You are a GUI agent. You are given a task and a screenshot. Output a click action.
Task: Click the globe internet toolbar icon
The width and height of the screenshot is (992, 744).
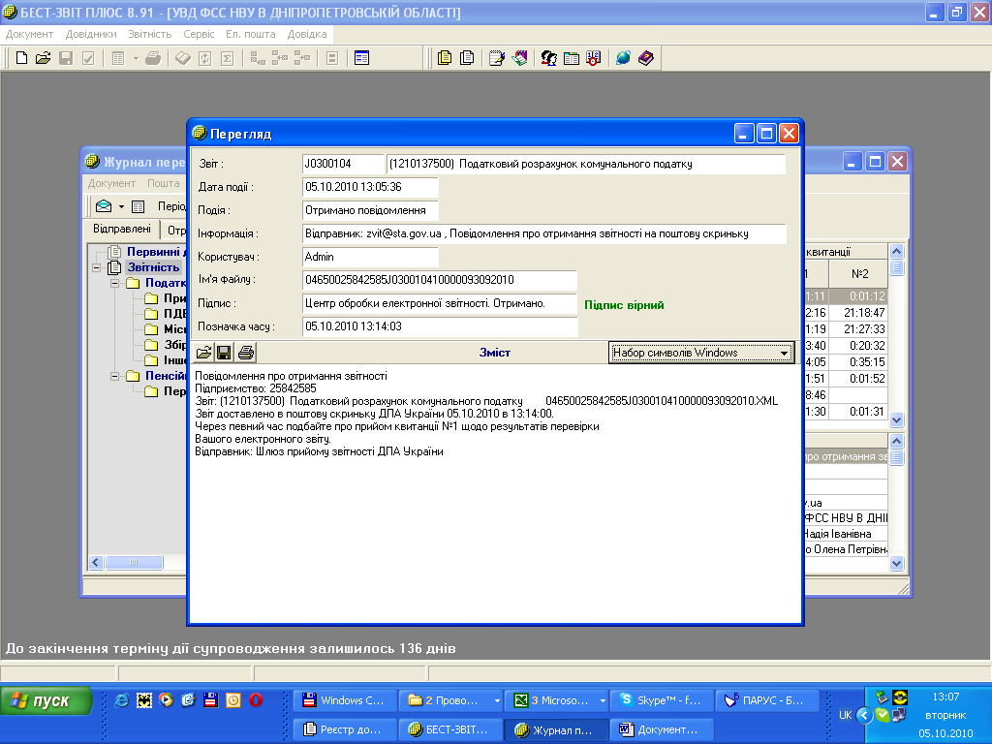tap(623, 58)
